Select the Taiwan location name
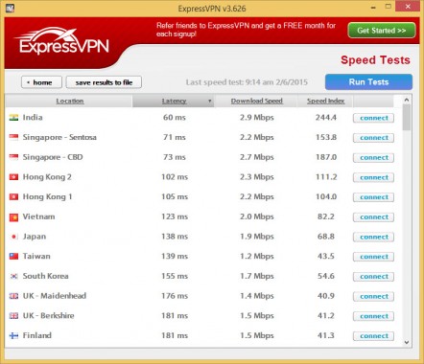 click(36, 256)
